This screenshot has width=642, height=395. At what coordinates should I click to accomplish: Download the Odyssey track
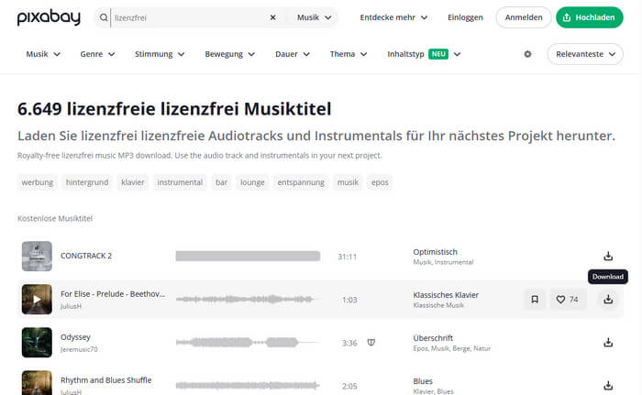click(x=608, y=343)
